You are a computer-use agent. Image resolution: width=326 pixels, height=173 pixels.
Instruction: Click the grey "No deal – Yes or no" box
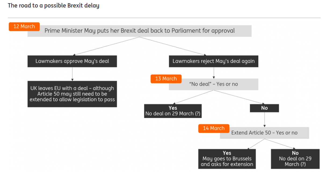(213, 84)
